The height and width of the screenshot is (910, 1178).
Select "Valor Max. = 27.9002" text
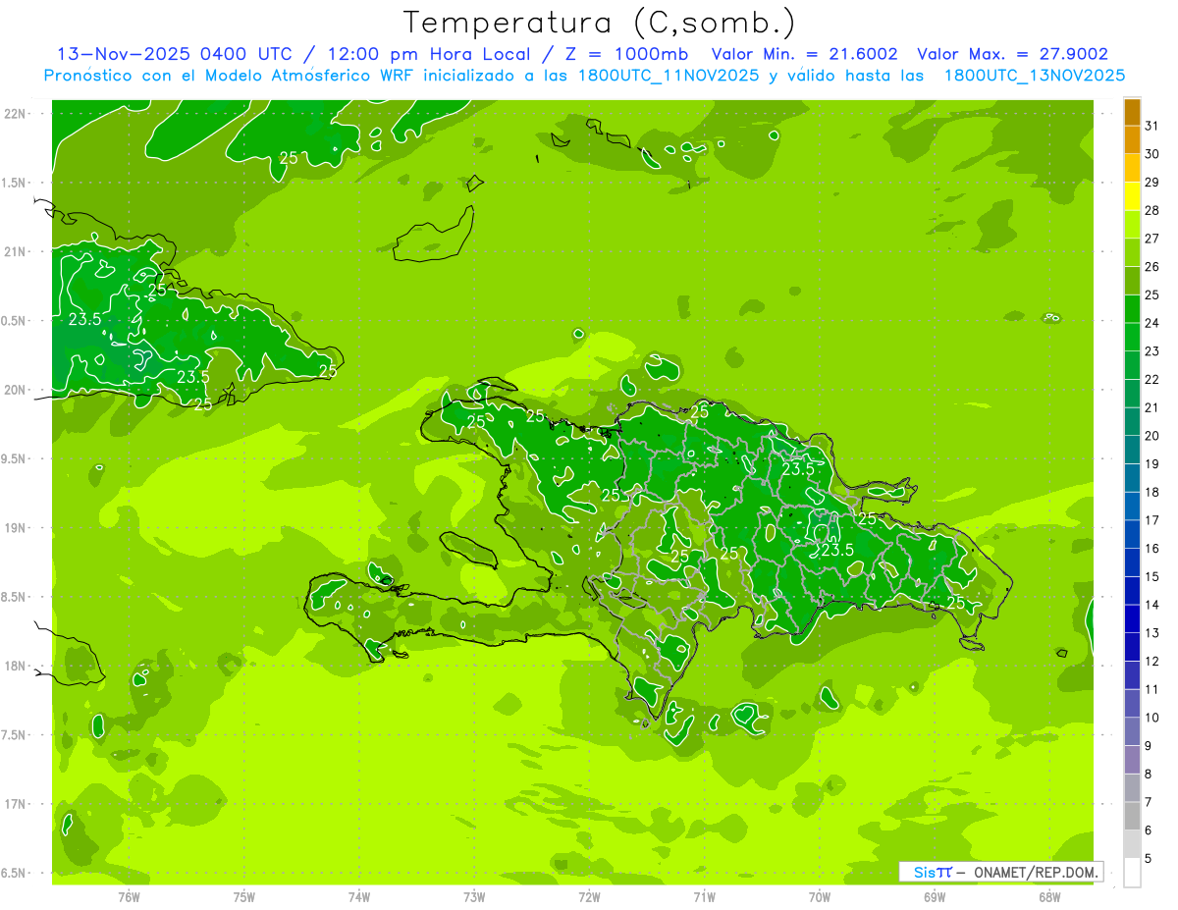[1012, 54]
